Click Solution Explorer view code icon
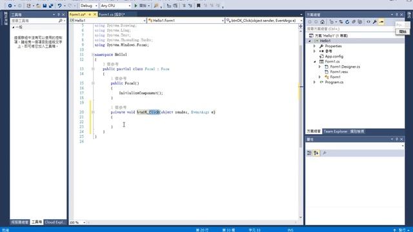The image size is (413, 232). [368, 22]
